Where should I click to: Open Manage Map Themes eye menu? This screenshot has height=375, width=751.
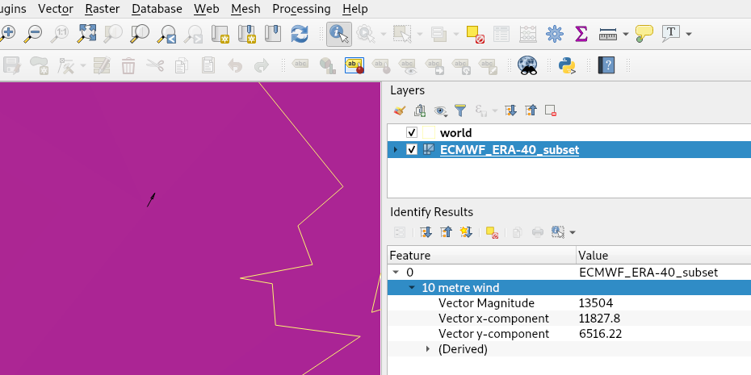[441, 111]
